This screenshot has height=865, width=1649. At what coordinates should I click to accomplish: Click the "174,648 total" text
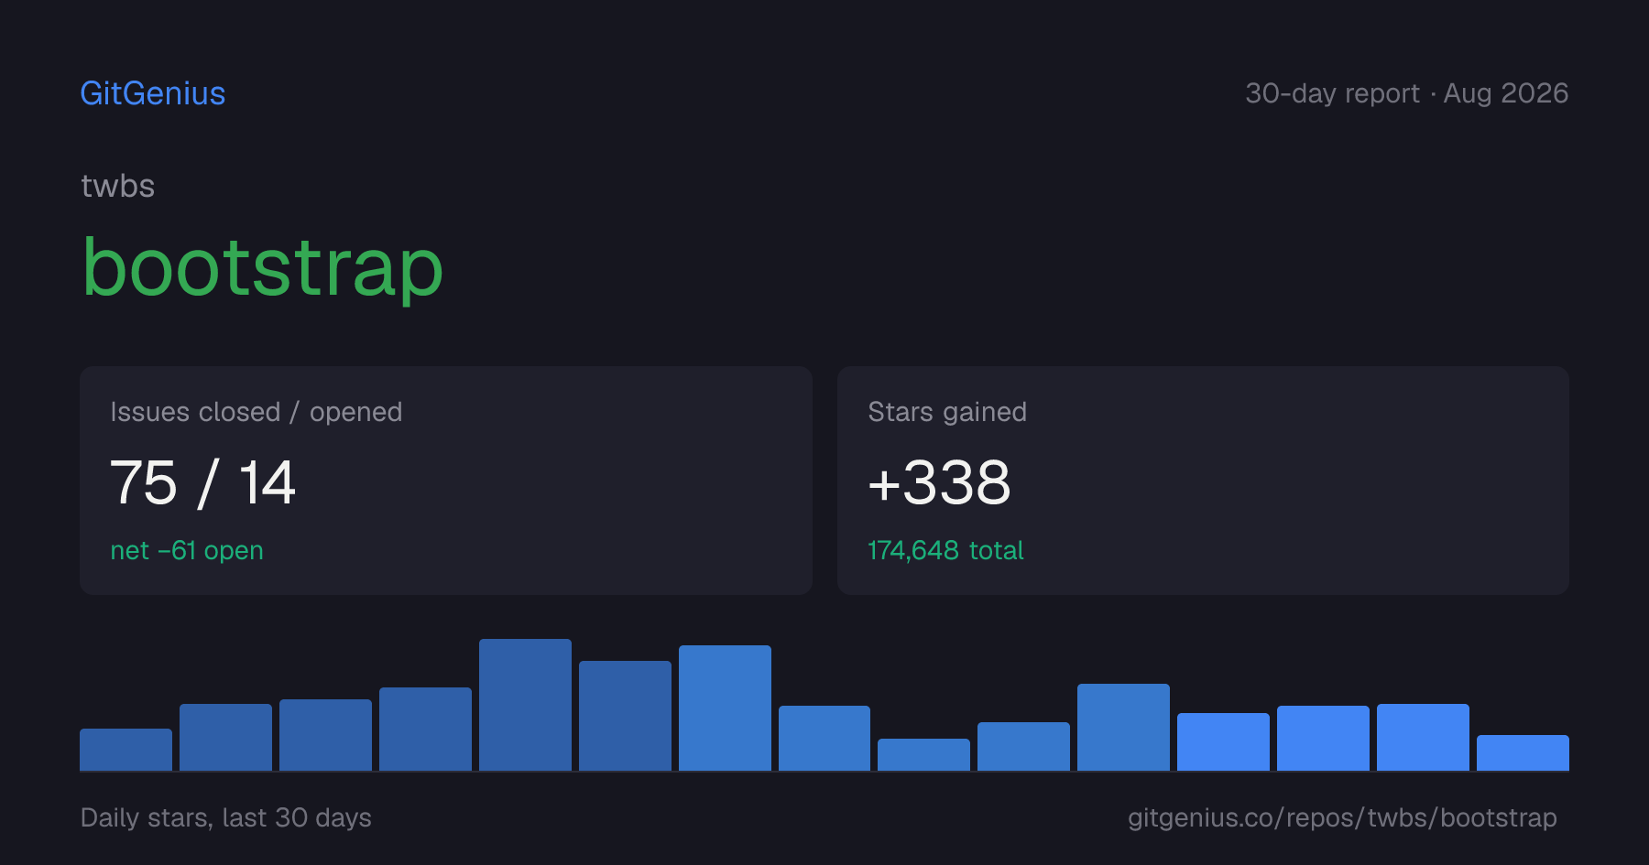(945, 550)
